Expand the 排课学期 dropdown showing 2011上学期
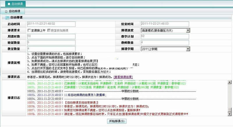 (x=188, y=49)
